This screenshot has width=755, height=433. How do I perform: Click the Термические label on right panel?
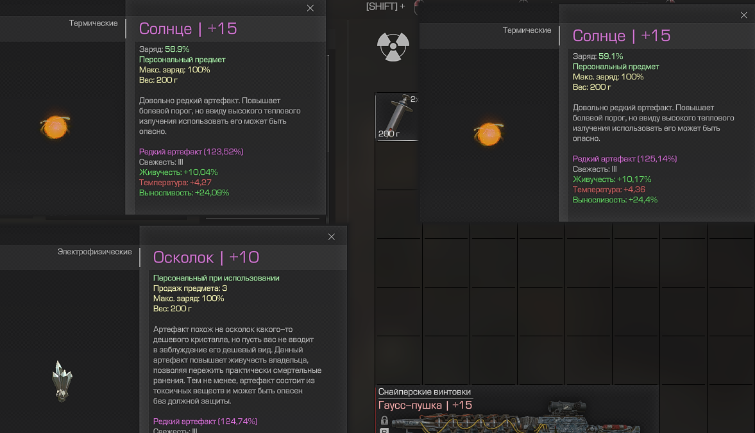(527, 30)
